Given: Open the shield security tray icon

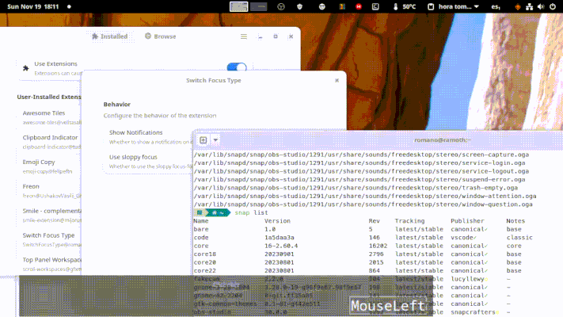Looking at the screenshot, I should (x=300, y=6).
